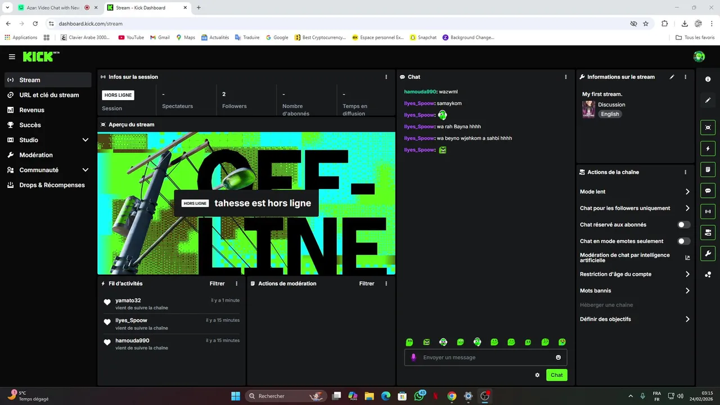
Task: Click the three-dots cluster icon in right sidebar
Action: [x=708, y=274]
